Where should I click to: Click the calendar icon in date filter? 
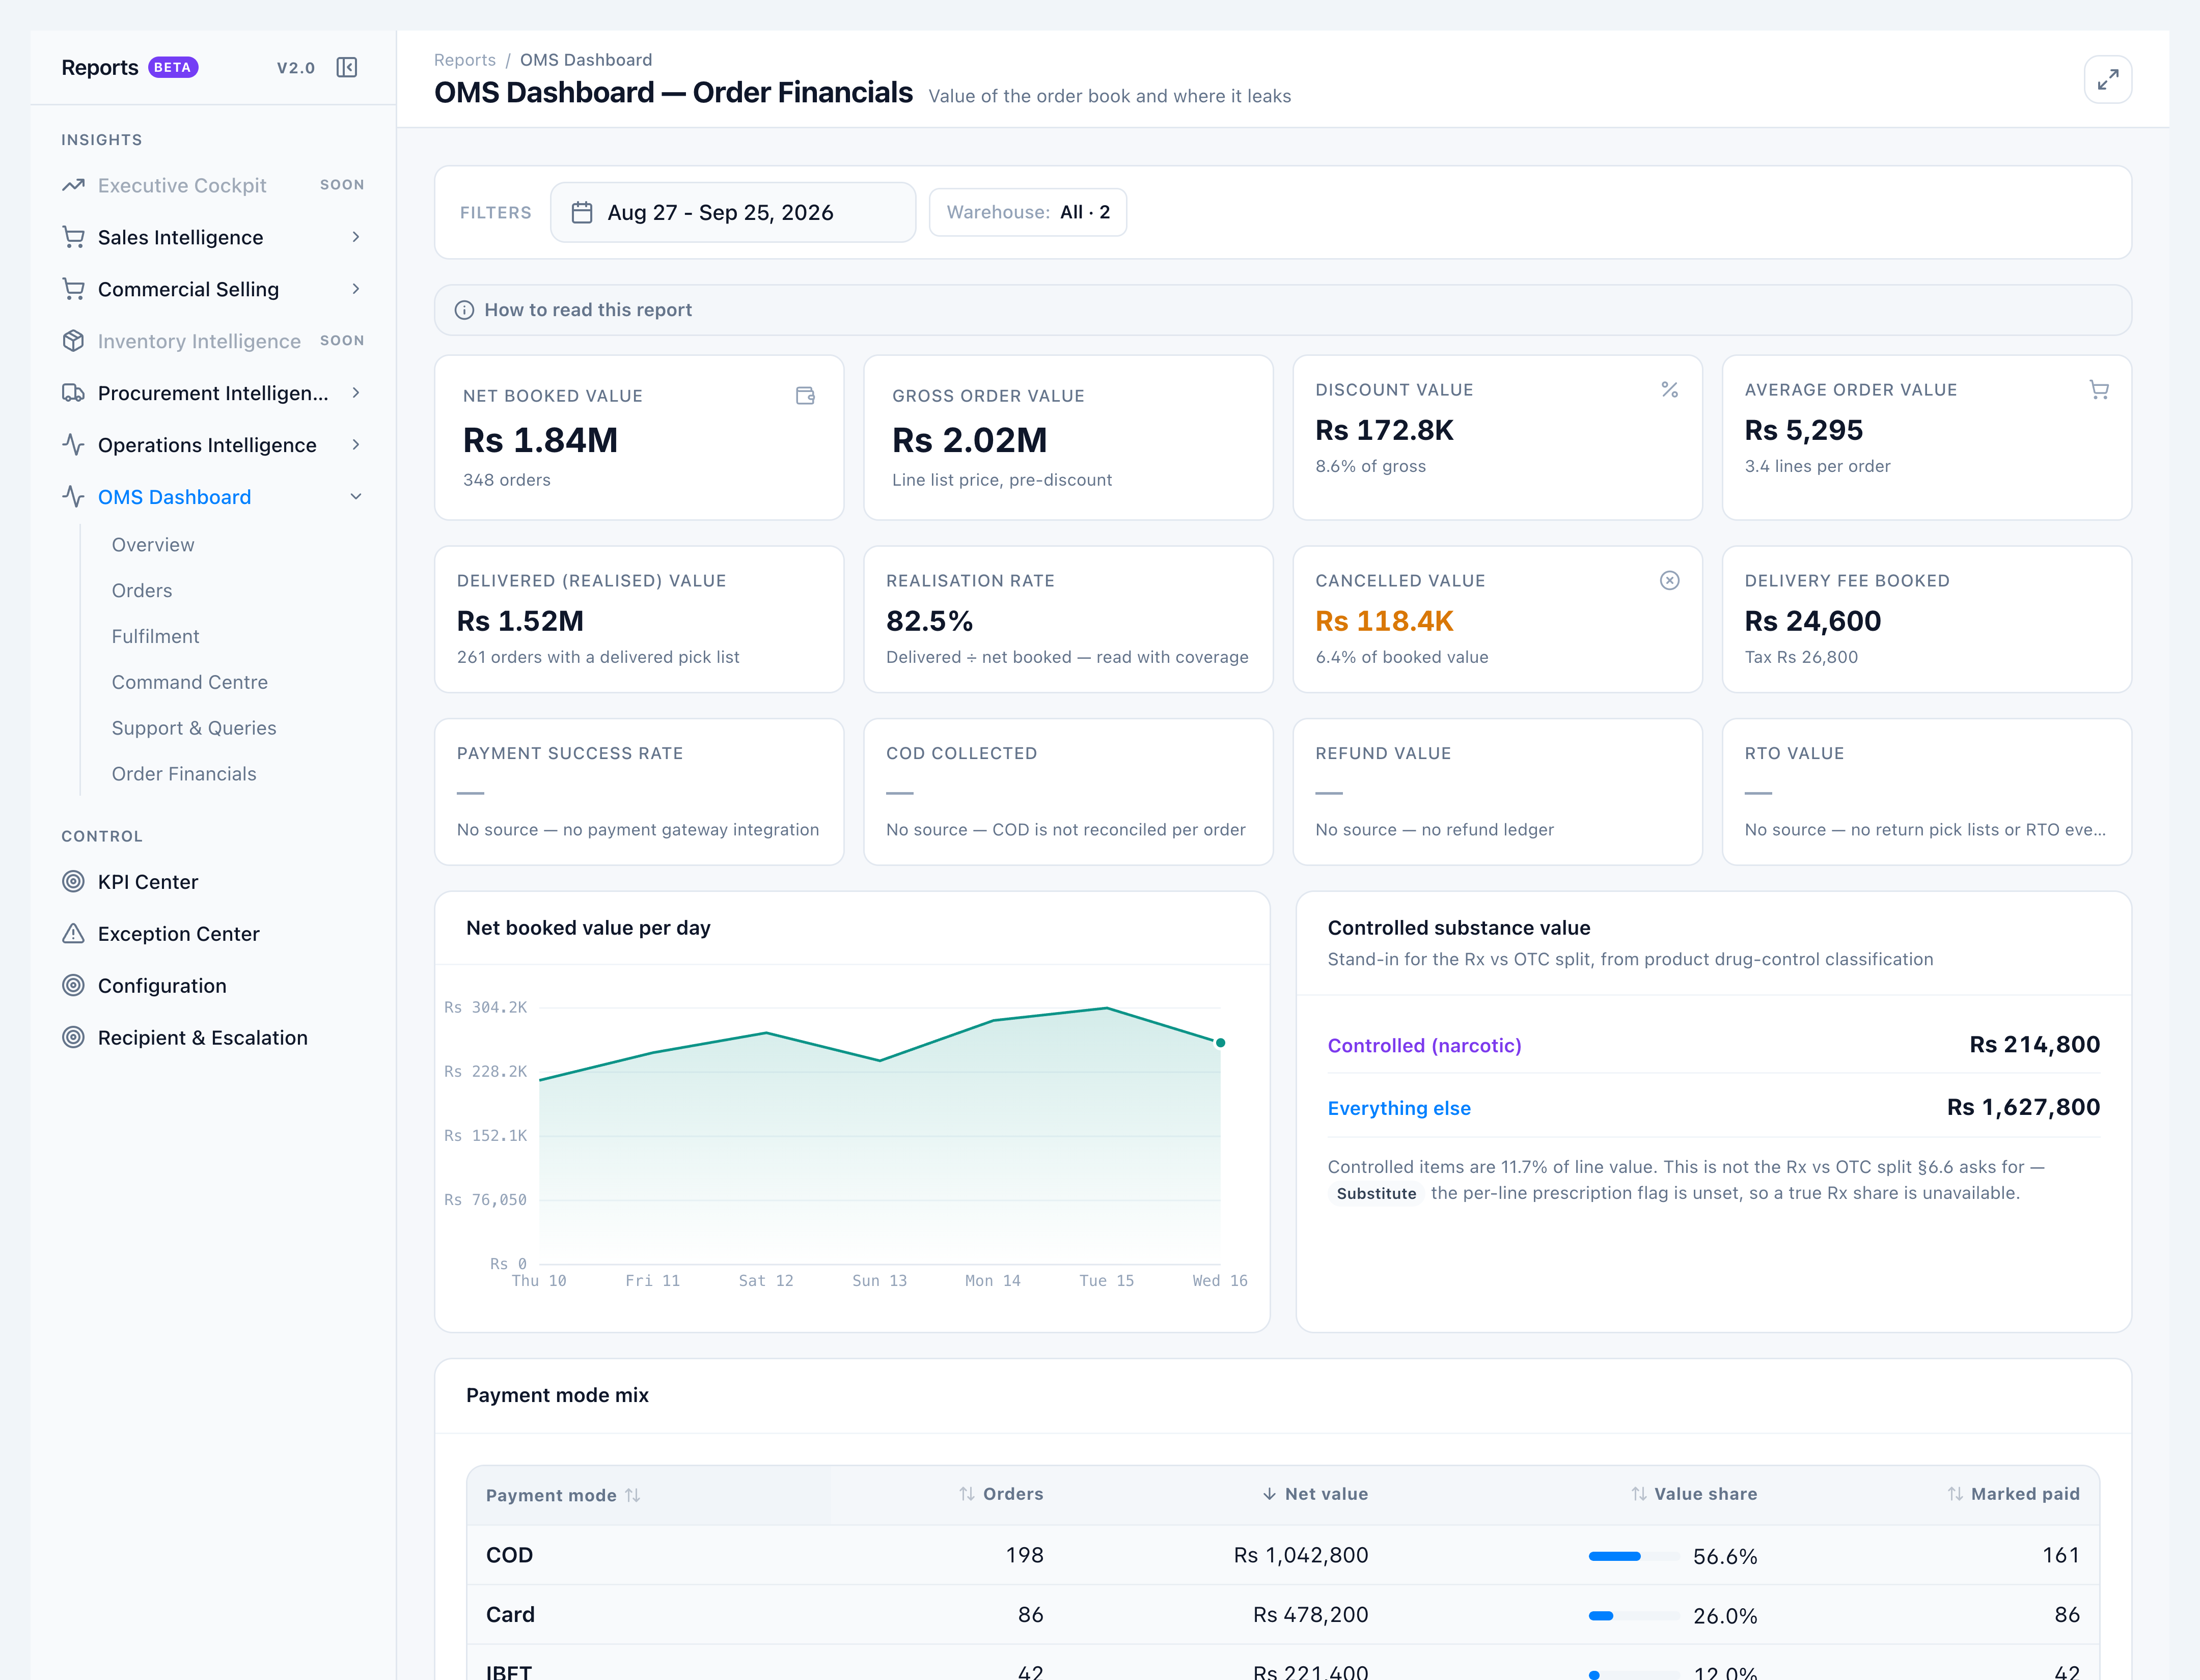click(x=581, y=212)
